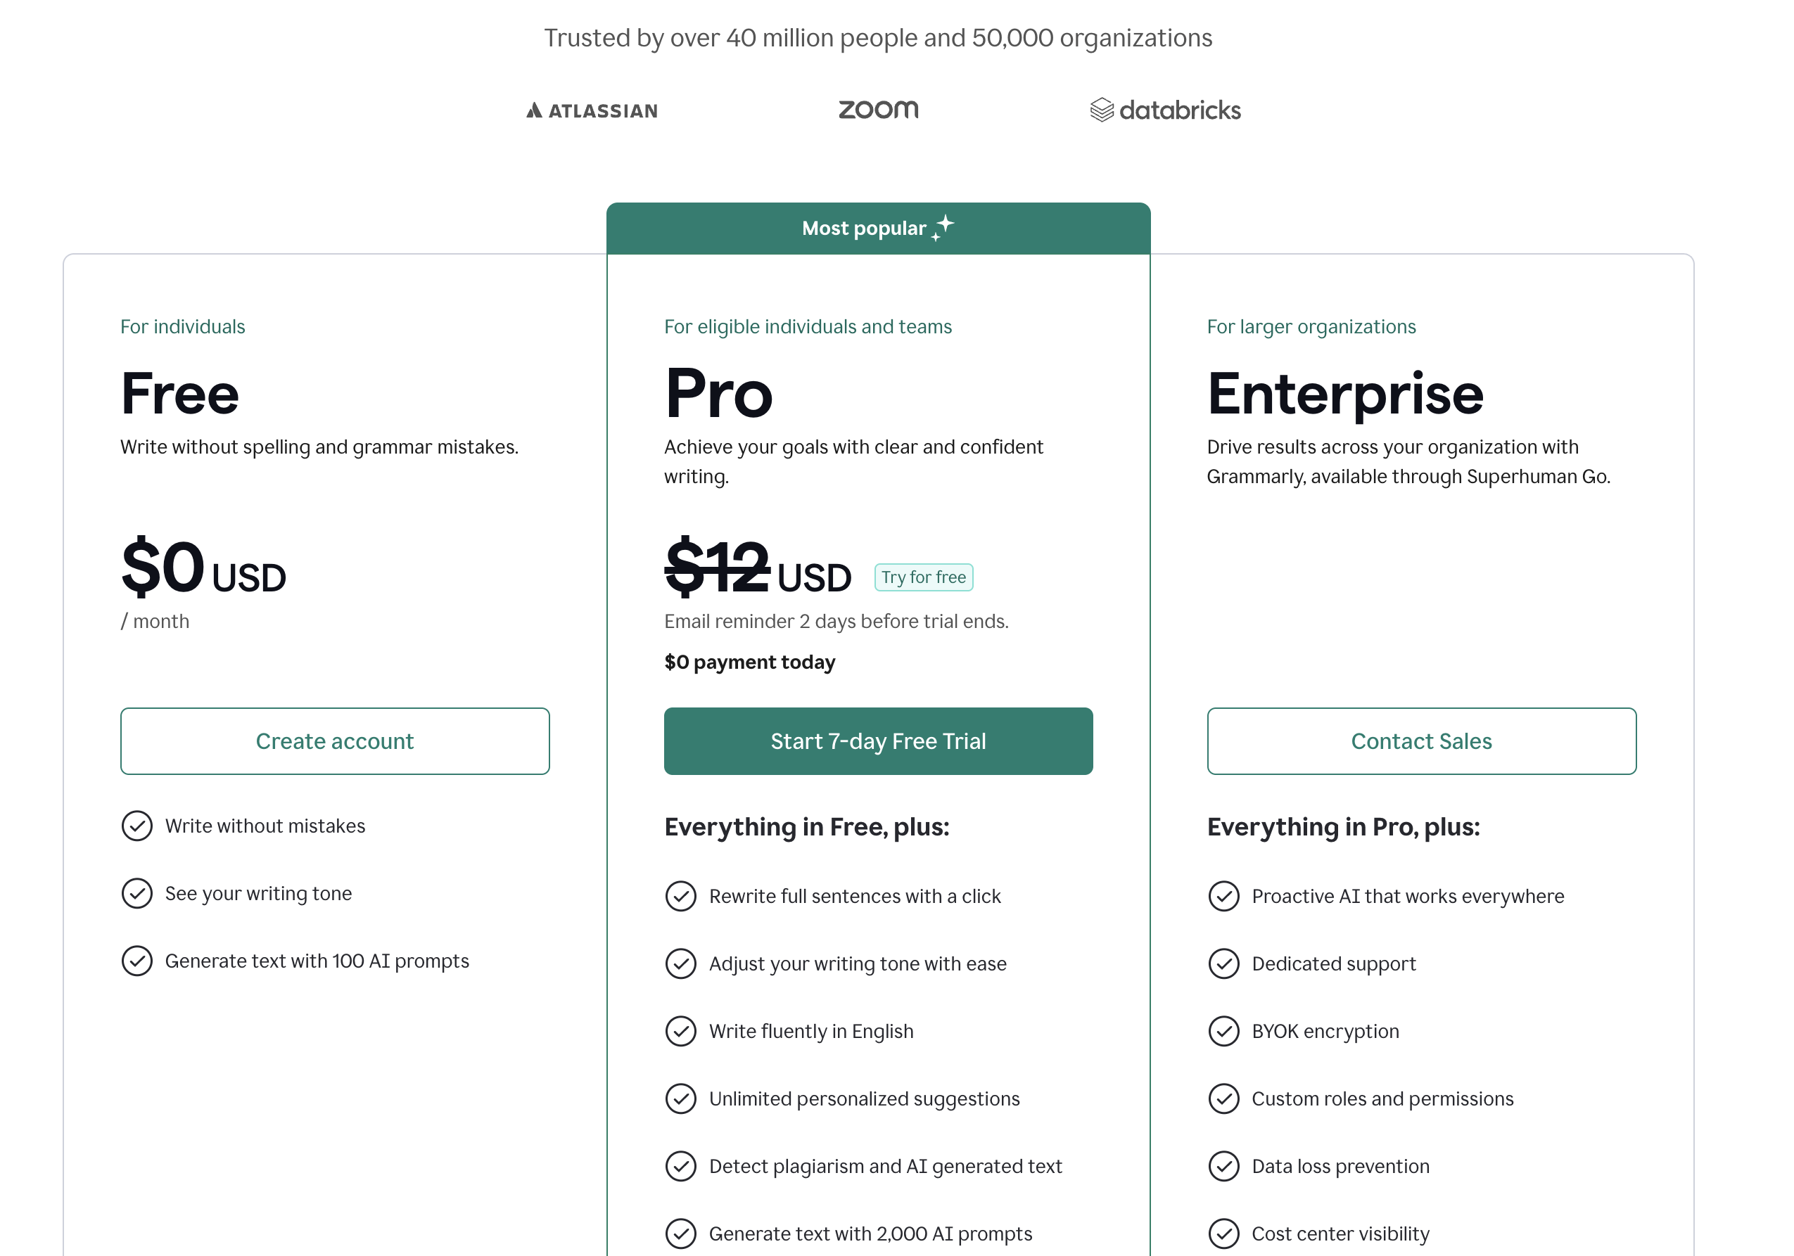Click checkmark icon next to BYOK encryption
1794x1256 pixels.
(1223, 1031)
